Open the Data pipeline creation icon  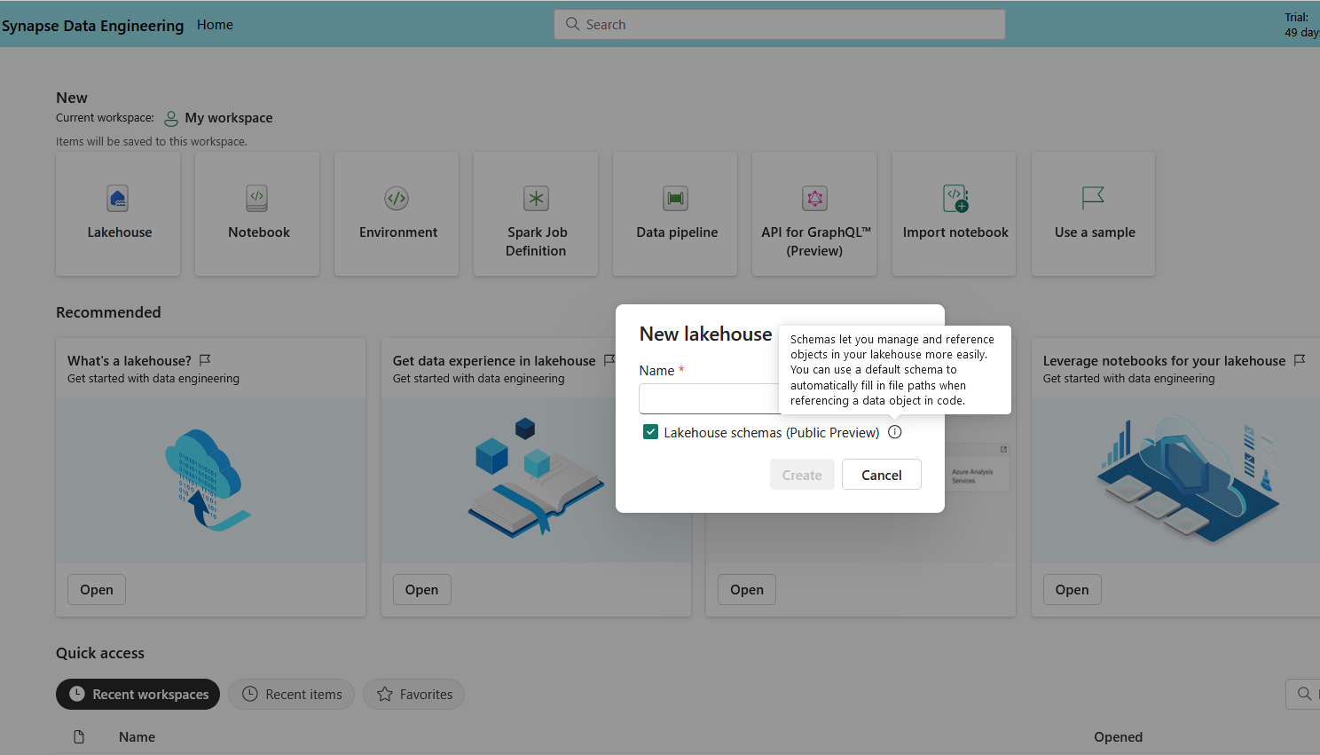675,198
